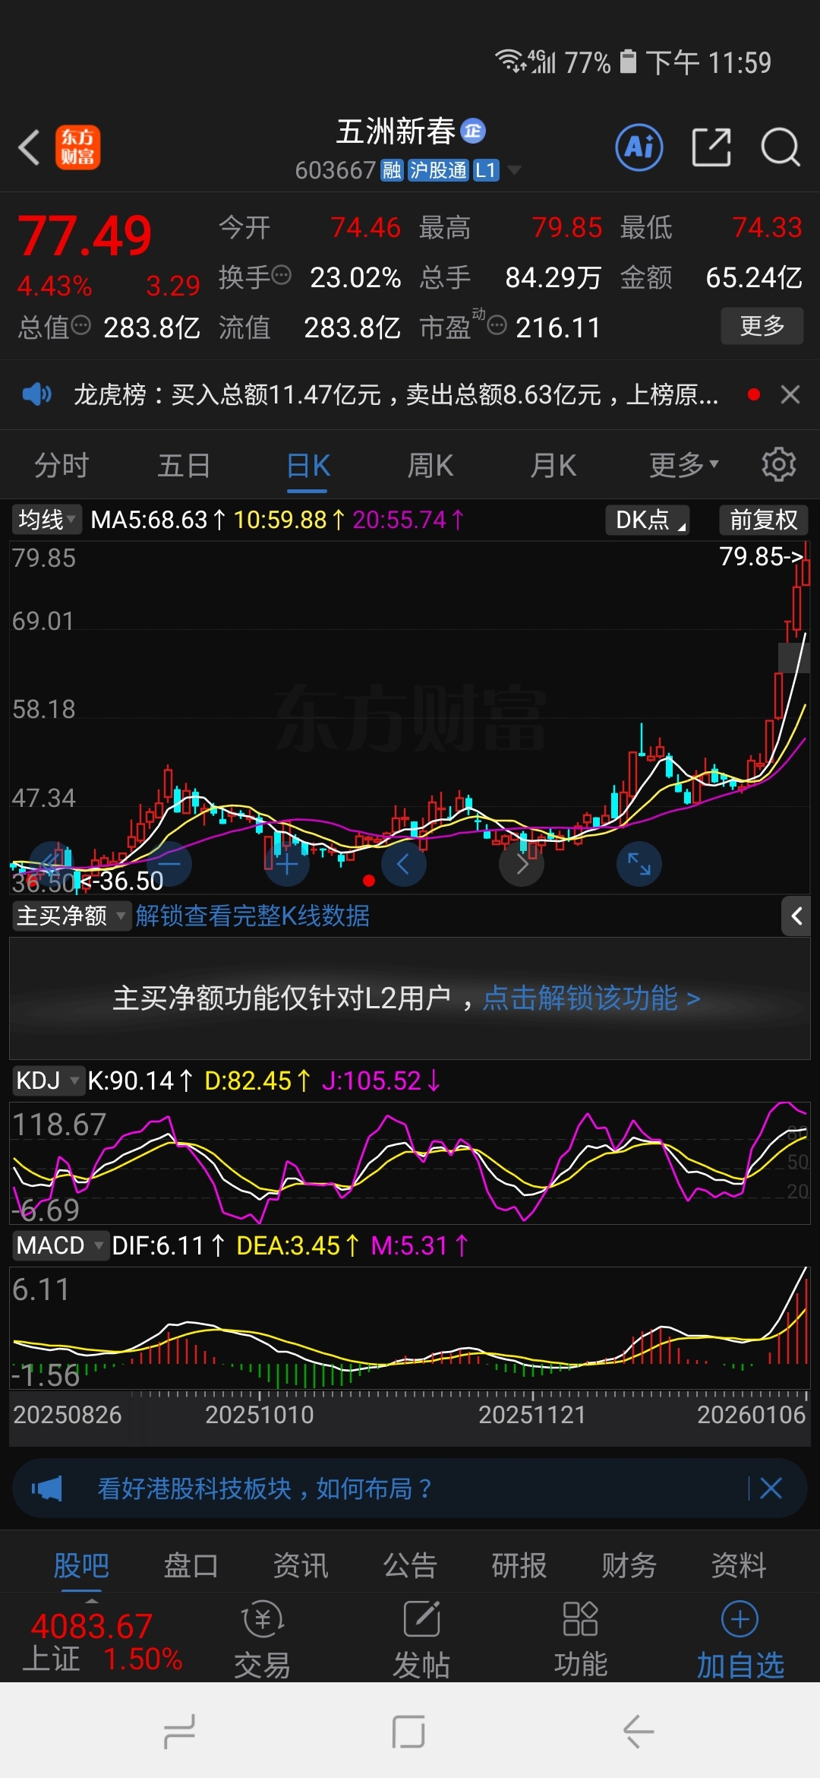Open MACD indicator dropdown

[x=61, y=1245]
